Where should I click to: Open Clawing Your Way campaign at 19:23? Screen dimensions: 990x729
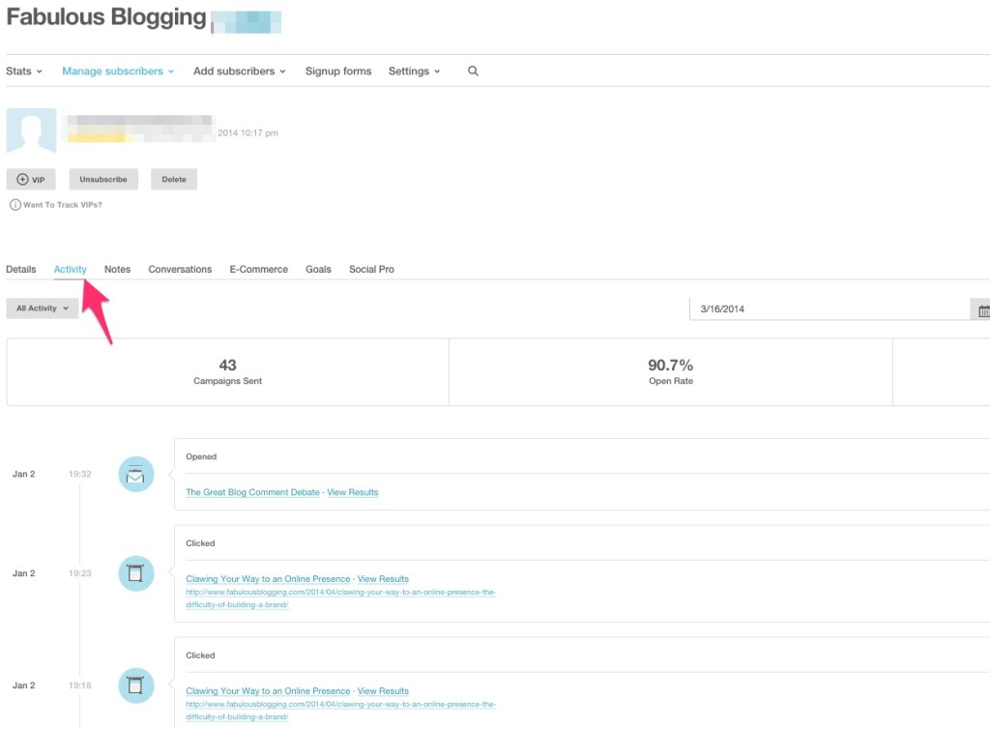tap(268, 579)
